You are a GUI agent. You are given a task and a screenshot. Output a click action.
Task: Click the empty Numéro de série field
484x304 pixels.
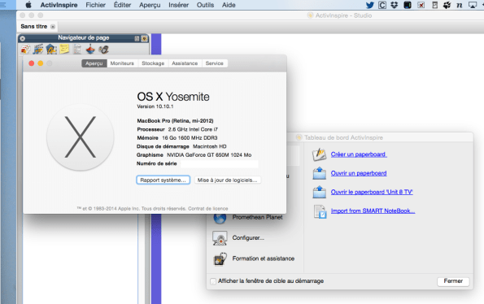(x=220, y=163)
